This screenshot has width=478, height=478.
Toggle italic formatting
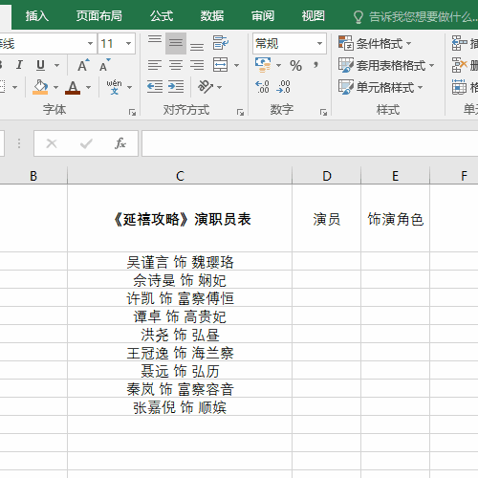[x=19, y=65]
